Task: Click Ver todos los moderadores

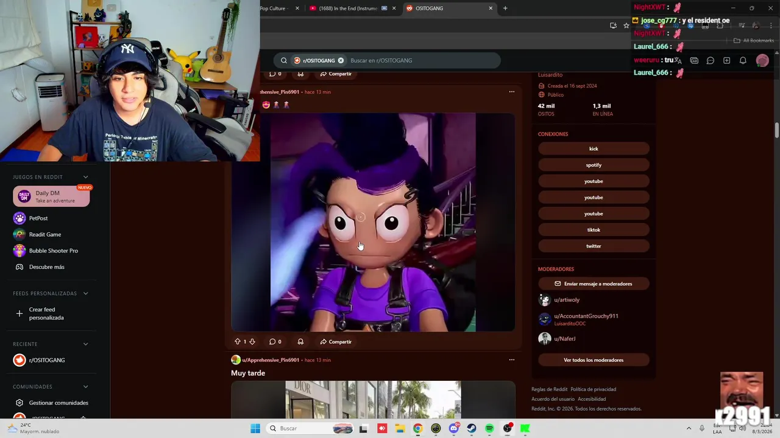Action: click(594, 360)
